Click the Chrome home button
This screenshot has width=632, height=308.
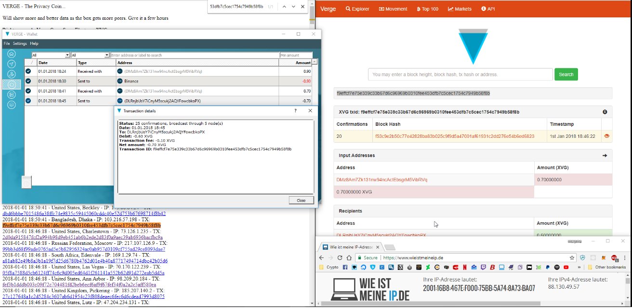click(x=349, y=258)
